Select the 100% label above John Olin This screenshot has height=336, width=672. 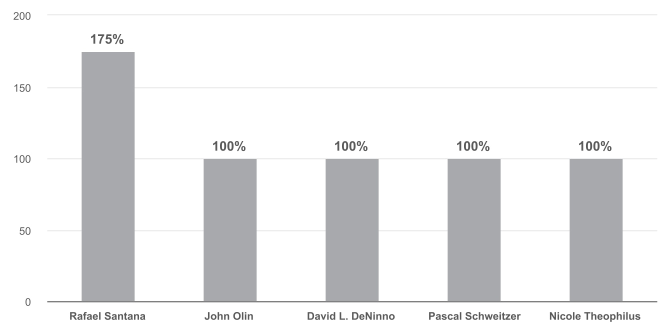point(229,147)
